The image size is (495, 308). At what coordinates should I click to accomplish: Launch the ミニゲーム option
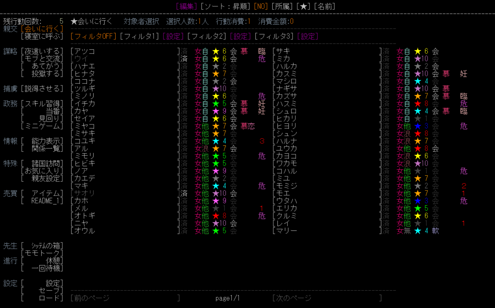click(42, 126)
